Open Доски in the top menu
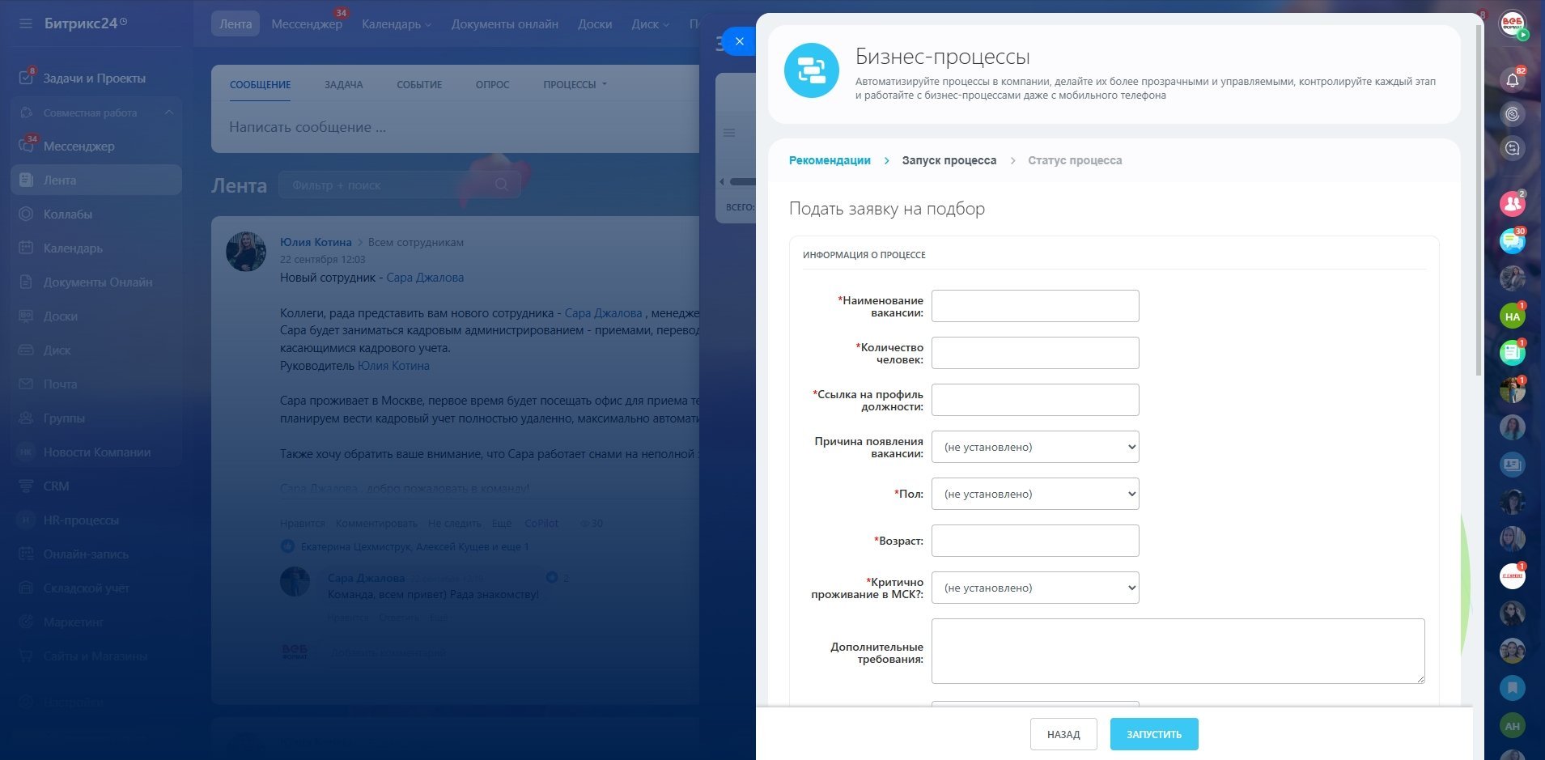1545x760 pixels. tap(595, 24)
